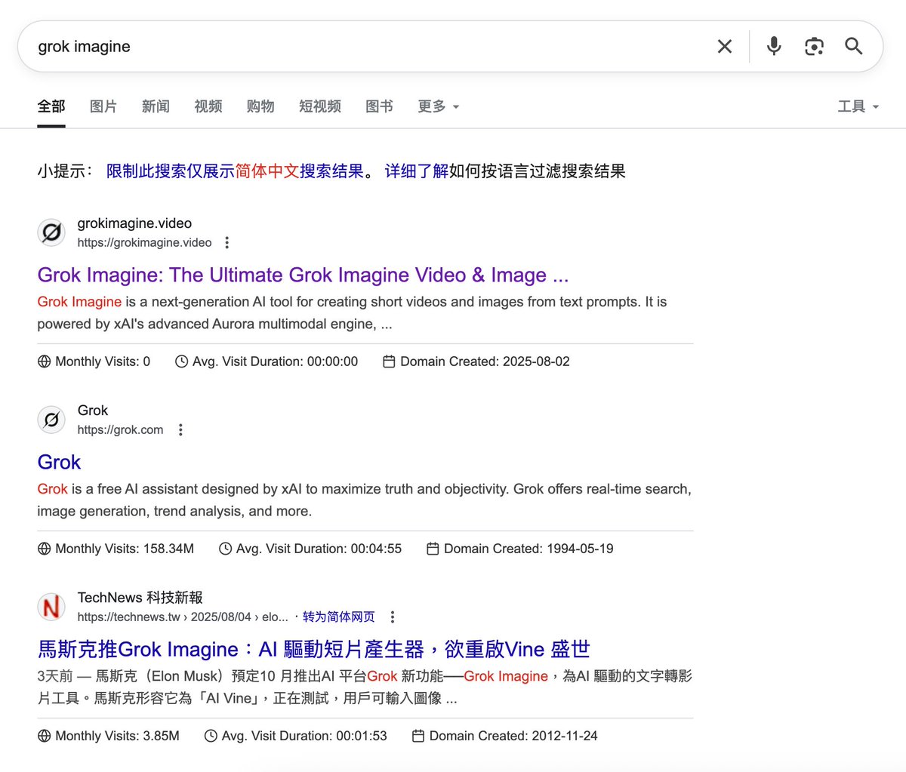Click globe icon beside Monthly Visits: 3.85M
Image resolution: width=906 pixels, height=772 pixels.
[x=45, y=736]
